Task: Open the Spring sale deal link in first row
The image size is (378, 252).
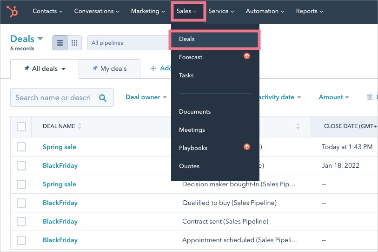Action: pos(59,147)
